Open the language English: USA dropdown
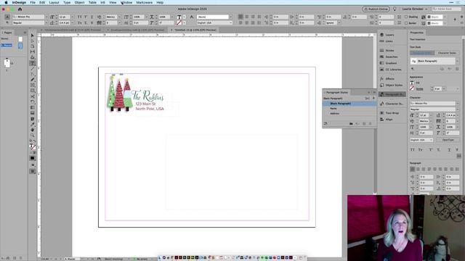Viewport: 465px width, 261px height. 214,22
